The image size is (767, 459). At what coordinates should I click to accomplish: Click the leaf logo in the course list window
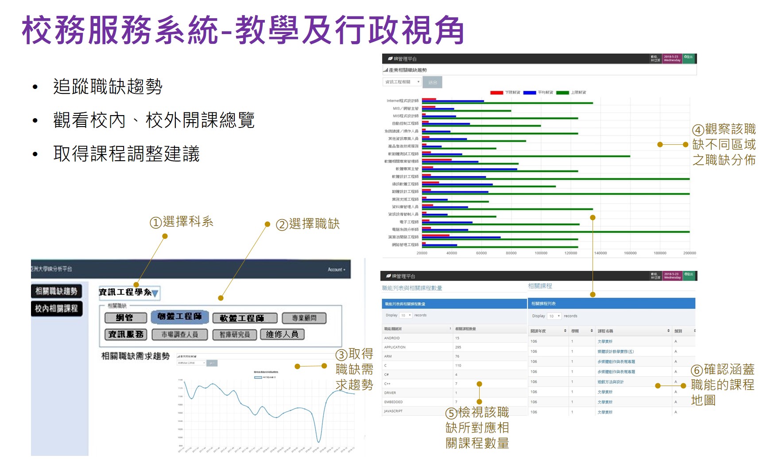(x=388, y=276)
